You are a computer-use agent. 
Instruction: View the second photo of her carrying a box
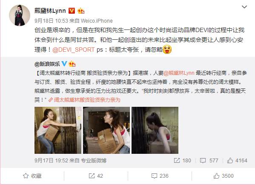pos(106,130)
